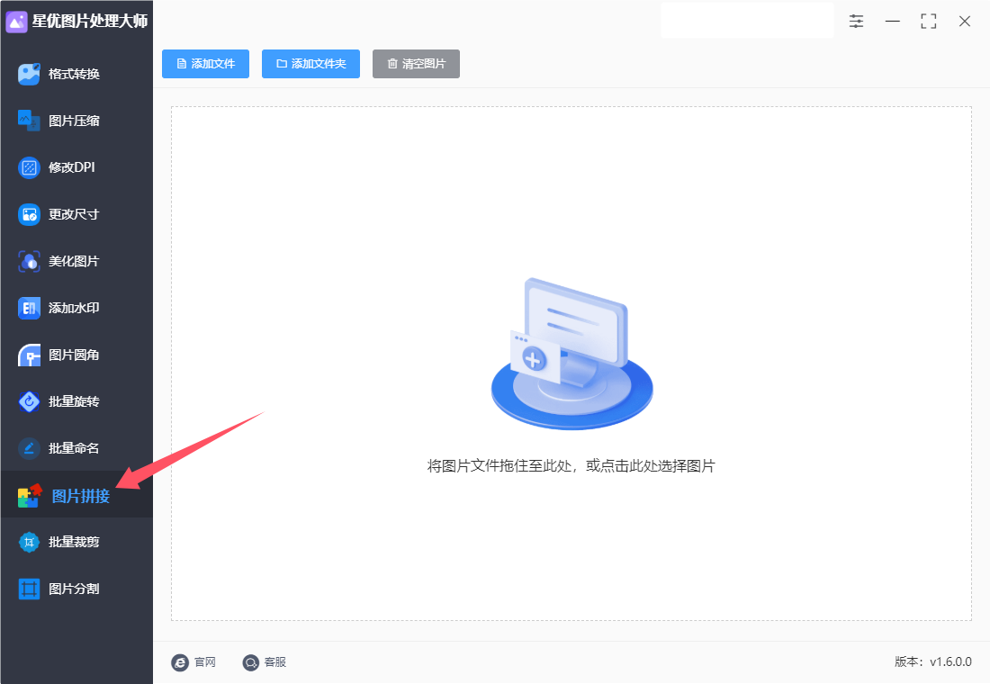The width and height of the screenshot is (990, 684).
Task: Select 图片分割 in the sidebar
Action: (x=76, y=589)
